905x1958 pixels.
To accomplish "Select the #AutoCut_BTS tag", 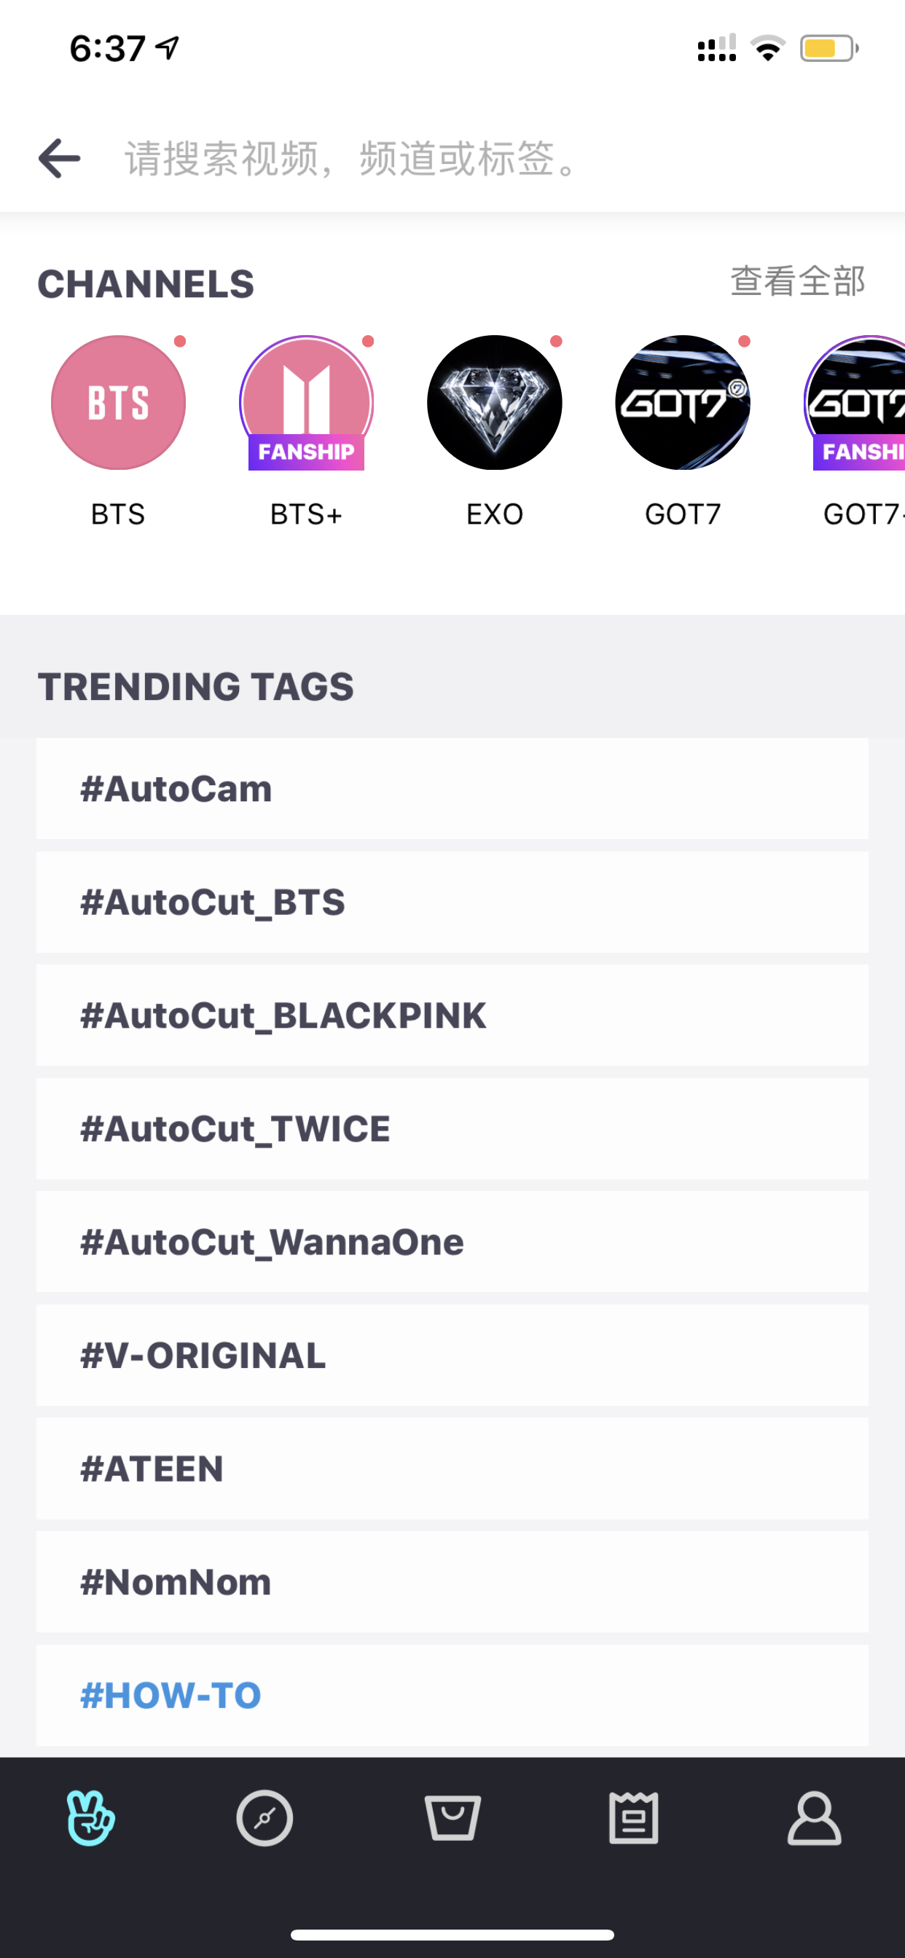I will pos(452,902).
